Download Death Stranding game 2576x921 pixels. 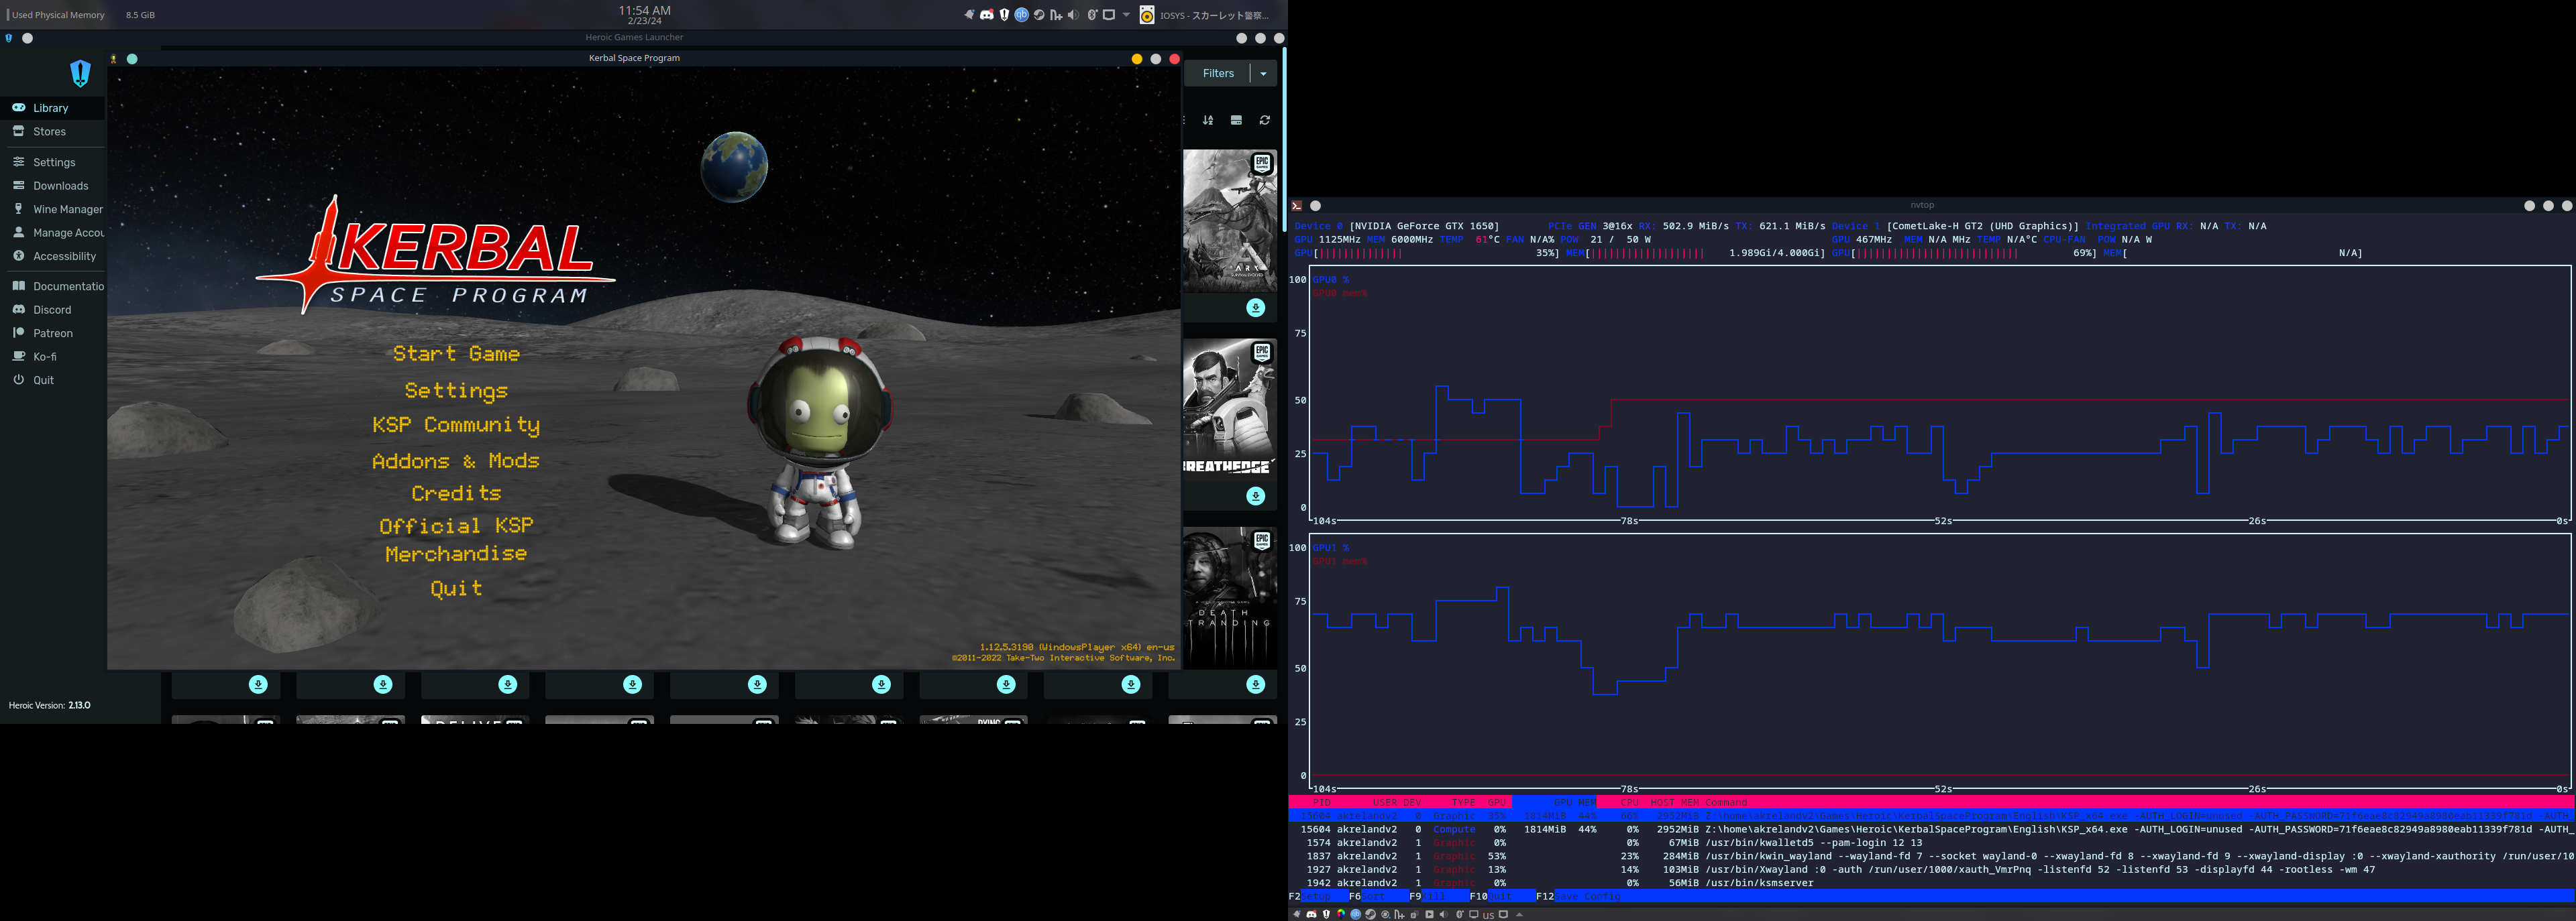pos(1256,684)
